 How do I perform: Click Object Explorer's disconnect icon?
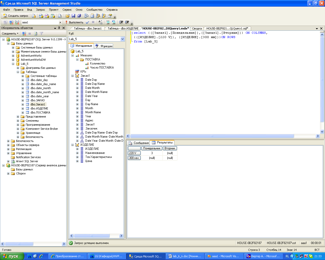point(24,34)
